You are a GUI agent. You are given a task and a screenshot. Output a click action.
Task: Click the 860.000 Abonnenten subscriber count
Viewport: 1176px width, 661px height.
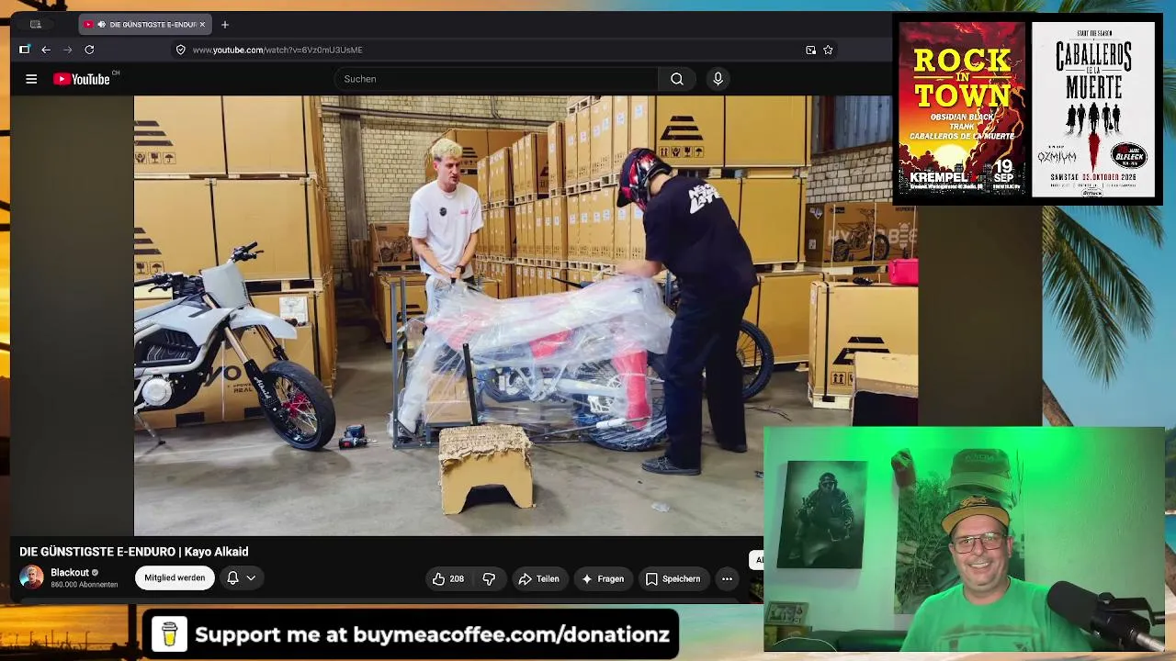[85, 585]
